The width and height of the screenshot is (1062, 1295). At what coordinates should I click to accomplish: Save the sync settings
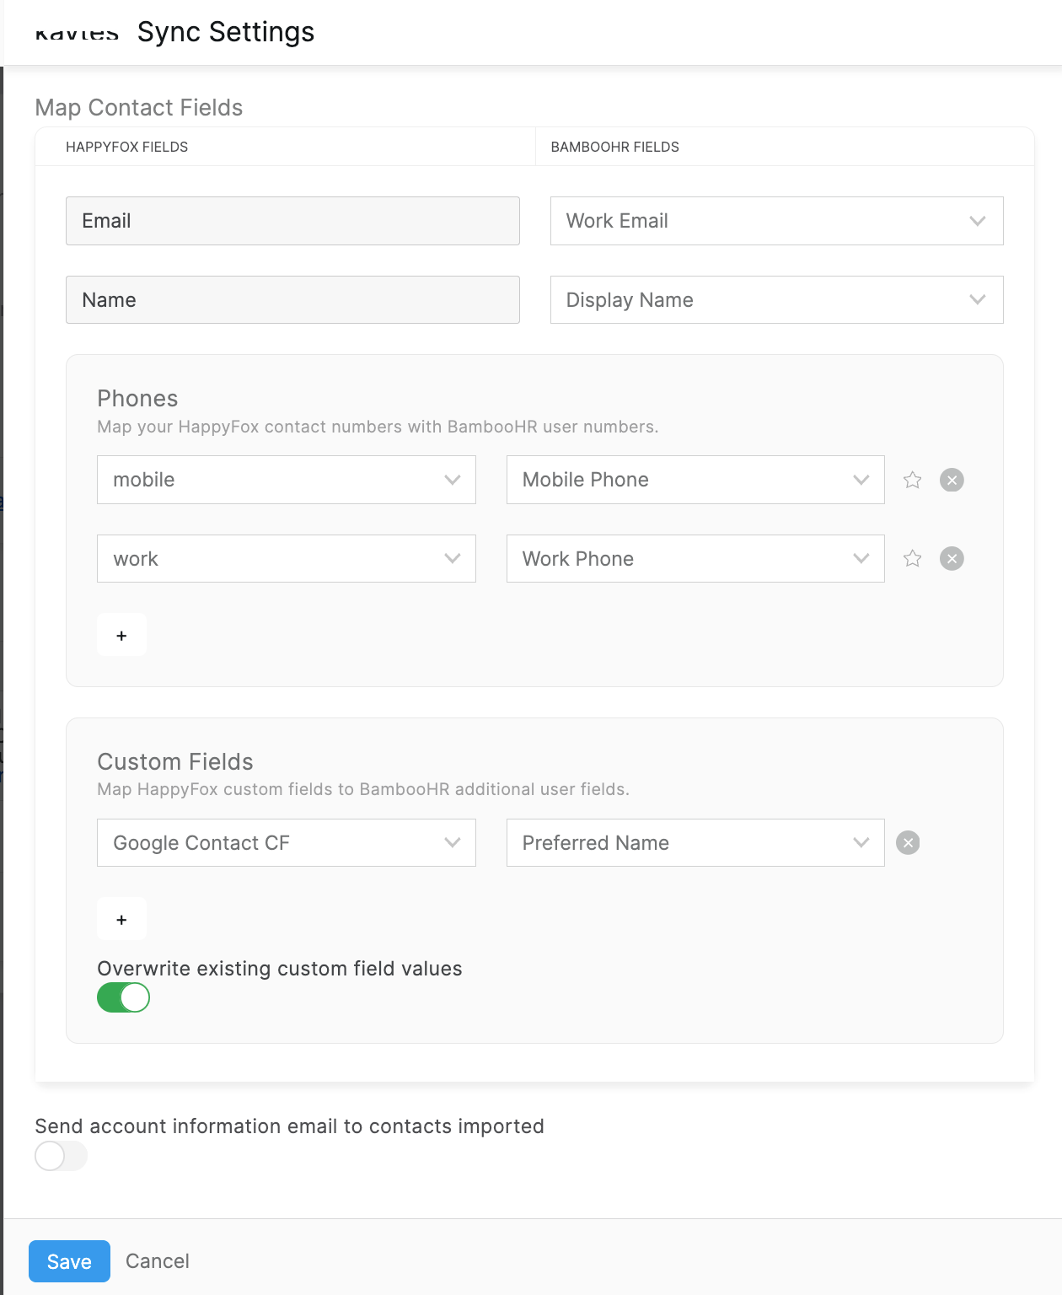point(69,1261)
